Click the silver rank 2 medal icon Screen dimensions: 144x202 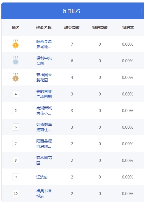pos(15,61)
